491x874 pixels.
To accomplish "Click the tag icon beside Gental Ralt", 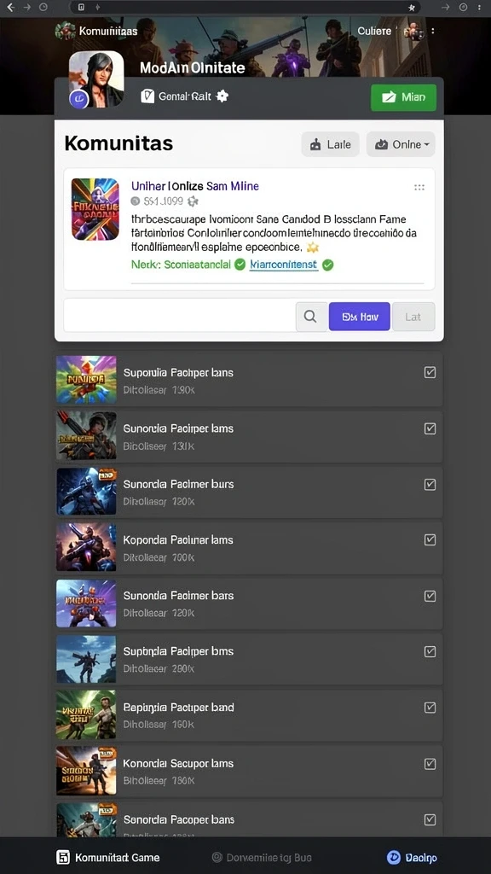I will (147, 96).
